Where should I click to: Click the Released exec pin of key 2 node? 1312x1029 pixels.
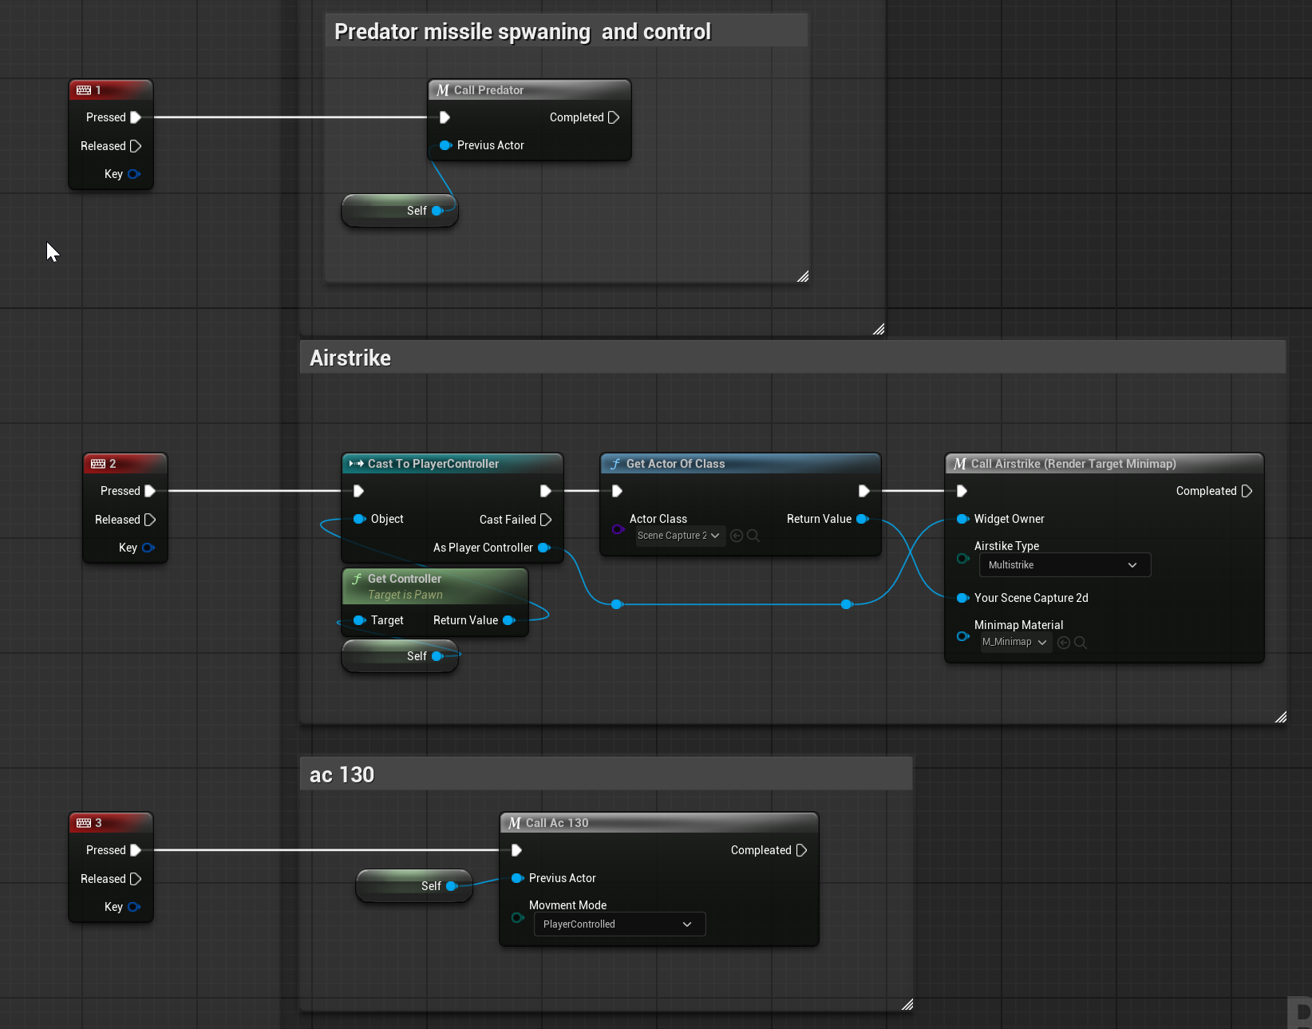[150, 520]
